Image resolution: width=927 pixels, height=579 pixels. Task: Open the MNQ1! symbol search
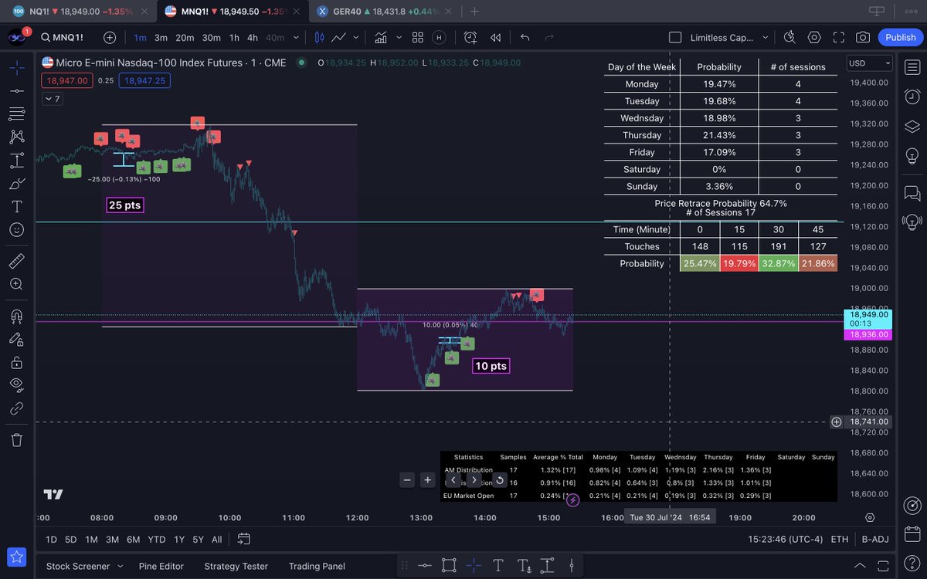[x=63, y=37]
